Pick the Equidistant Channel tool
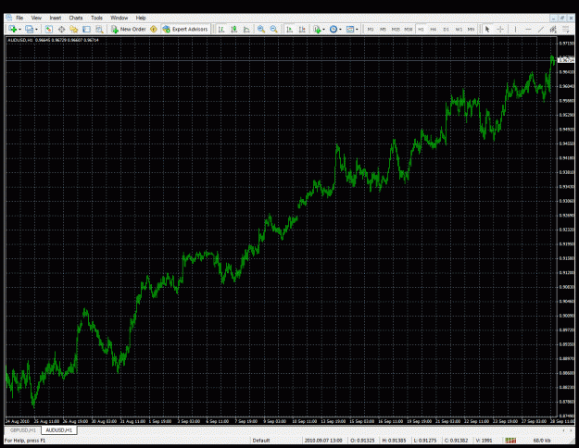 pos(553,29)
